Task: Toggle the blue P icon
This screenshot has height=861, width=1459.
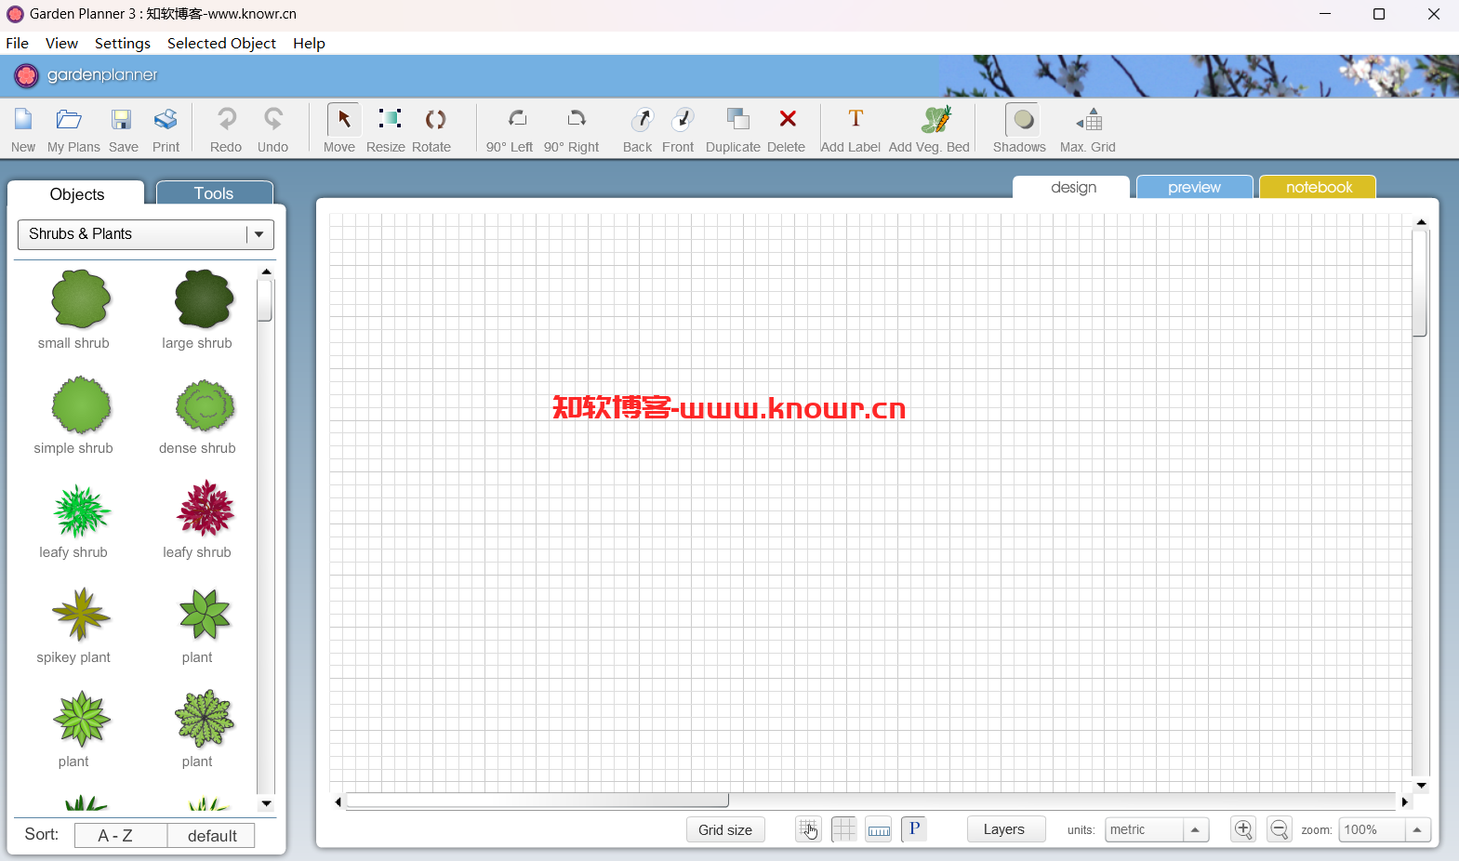Action: pyautogui.click(x=914, y=828)
